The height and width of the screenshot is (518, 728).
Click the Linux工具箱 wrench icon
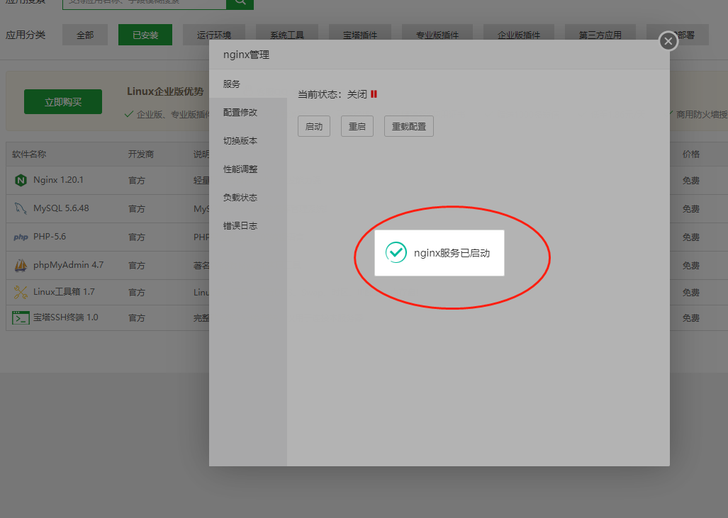21,293
